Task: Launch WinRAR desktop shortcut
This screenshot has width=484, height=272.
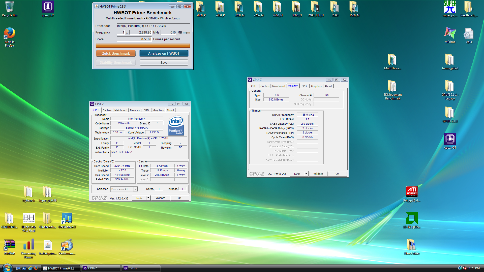Action: (10, 247)
